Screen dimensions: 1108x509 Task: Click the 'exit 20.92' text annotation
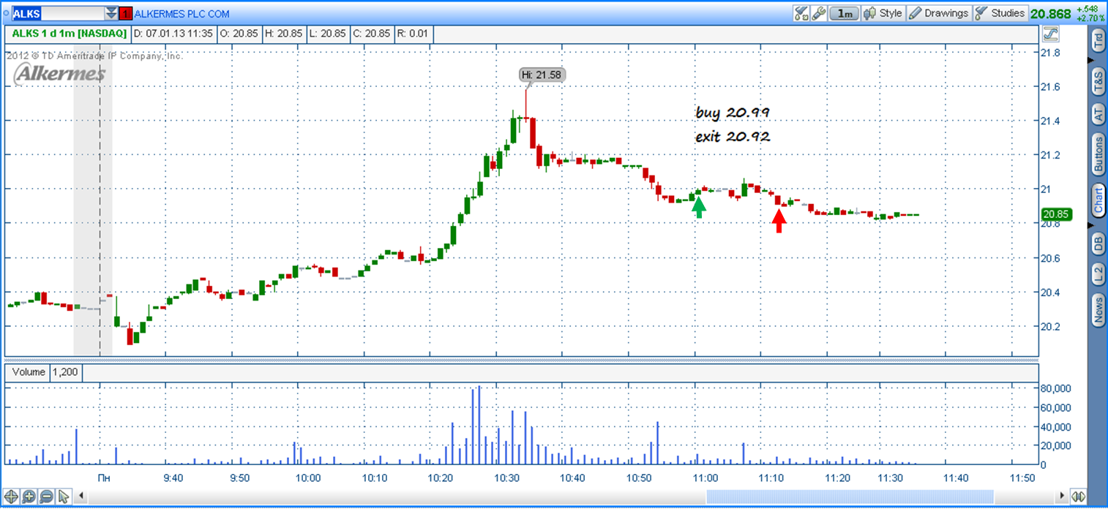(733, 135)
